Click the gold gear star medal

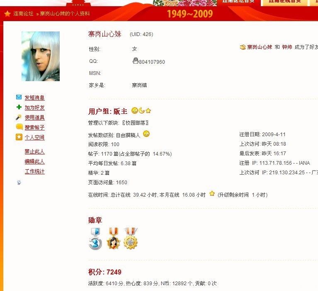pyautogui.click(x=131, y=238)
